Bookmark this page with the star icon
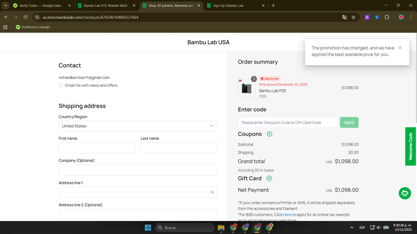This screenshot has width=417, height=234. tap(354, 17)
